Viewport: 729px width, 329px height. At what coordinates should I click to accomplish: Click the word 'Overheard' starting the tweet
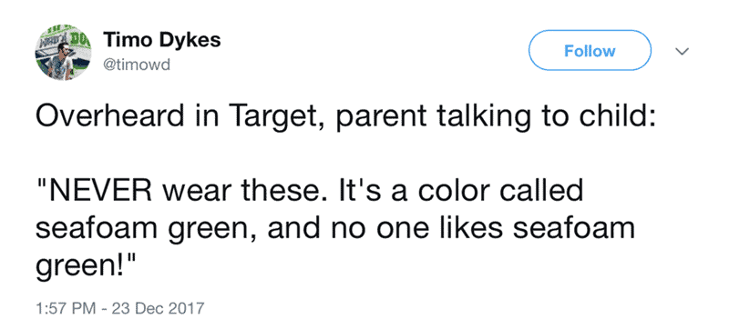pos(109,117)
